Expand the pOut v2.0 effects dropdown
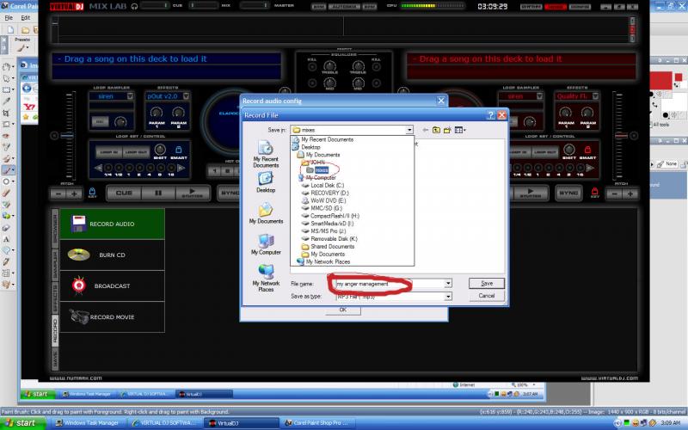Image resolution: width=688 pixels, height=430 pixels. coord(186,96)
